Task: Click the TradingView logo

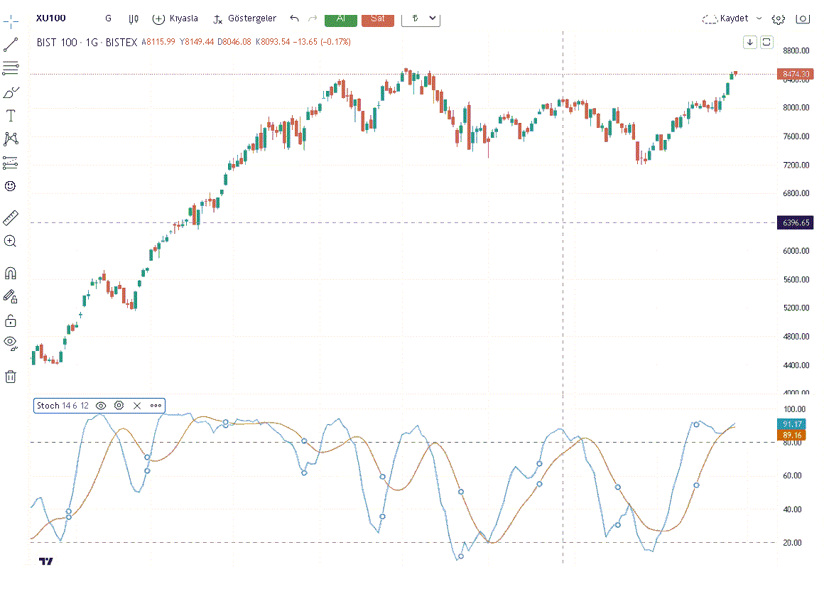Action: point(46,561)
